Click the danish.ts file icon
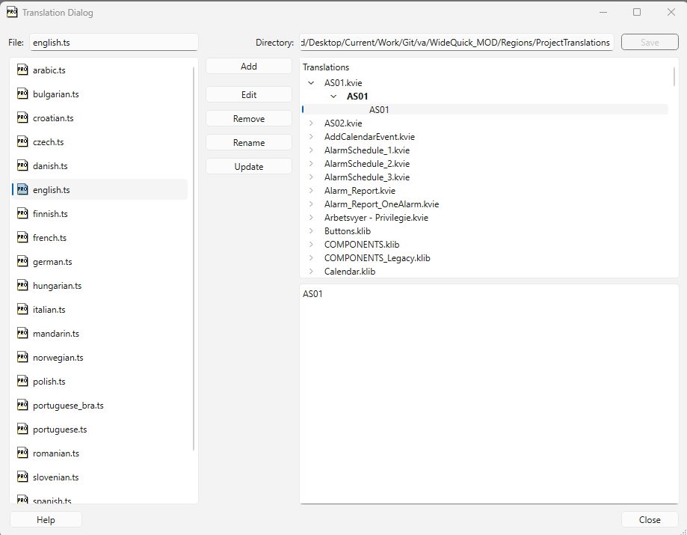687x535 pixels. tap(22, 165)
